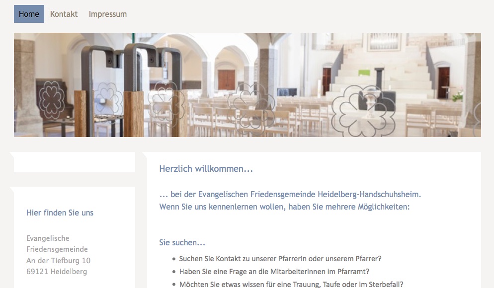Select the Pfarrerin oder Pfarrer contact item
This screenshot has width=494, height=288.
(x=280, y=259)
